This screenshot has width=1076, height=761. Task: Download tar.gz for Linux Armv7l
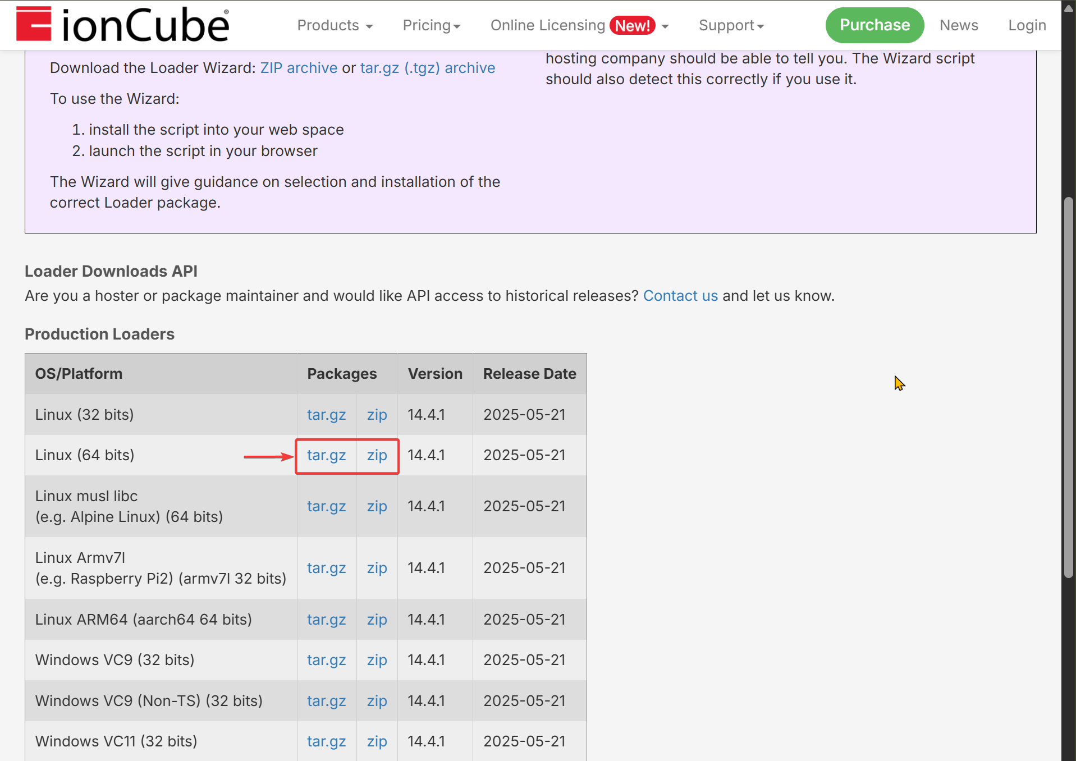pyautogui.click(x=326, y=568)
